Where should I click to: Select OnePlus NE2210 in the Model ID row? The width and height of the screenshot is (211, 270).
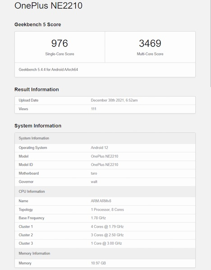105,165
